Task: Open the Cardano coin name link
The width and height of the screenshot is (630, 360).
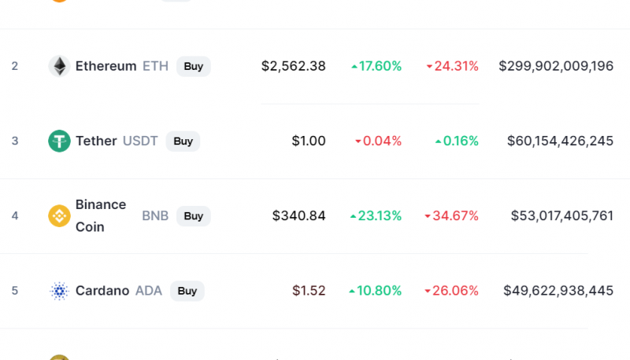Action: [102, 291]
